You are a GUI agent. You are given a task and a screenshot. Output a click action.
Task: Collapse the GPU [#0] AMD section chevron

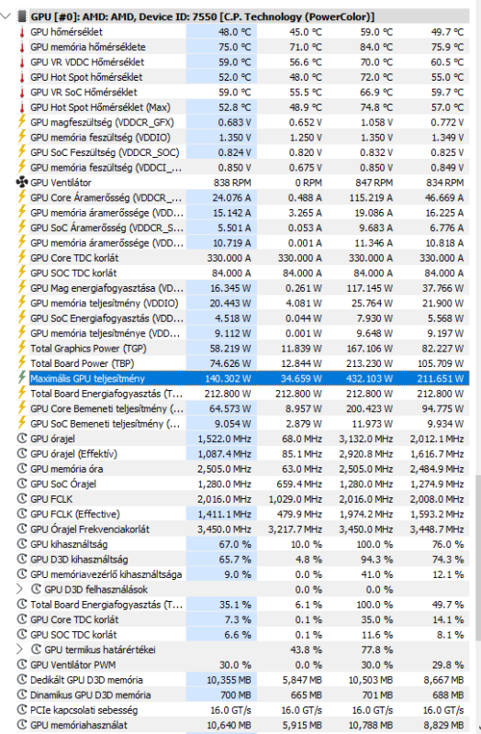click(x=6, y=17)
